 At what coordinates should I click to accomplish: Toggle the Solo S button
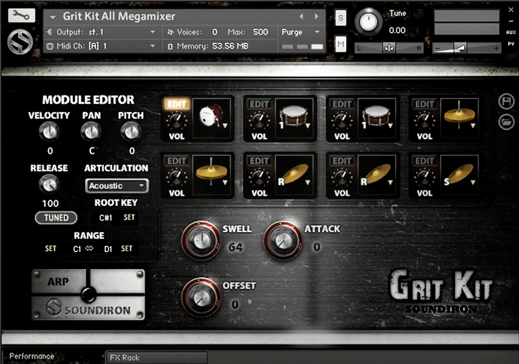[x=341, y=18]
